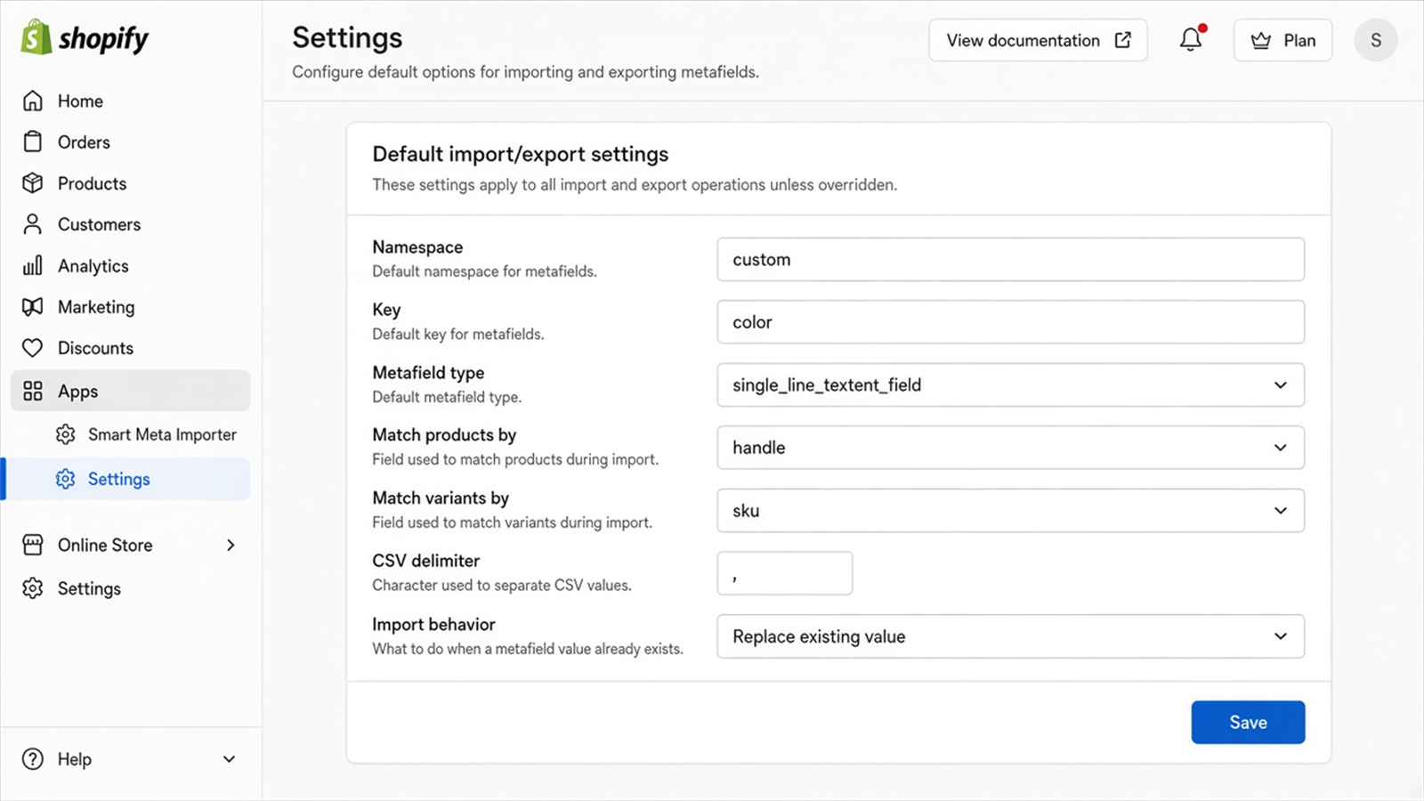Image resolution: width=1424 pixels, height=801 pixels.
Task: Expand the Help menu chevron
Action: [229, 759]
